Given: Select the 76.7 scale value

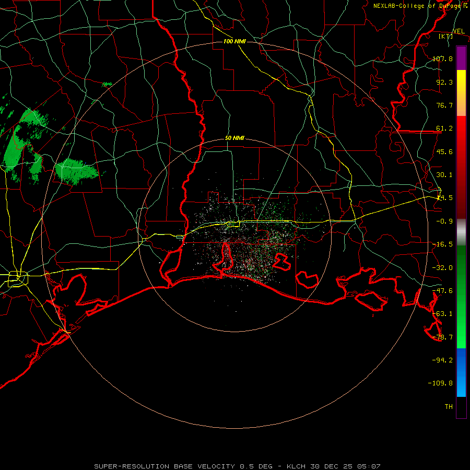Looking at the screenshot, I should (444, 105).
